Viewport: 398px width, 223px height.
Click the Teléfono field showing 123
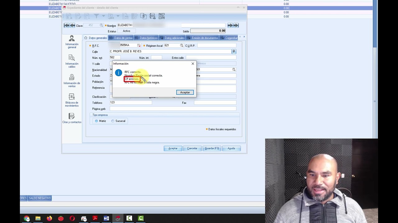(131, 103)
